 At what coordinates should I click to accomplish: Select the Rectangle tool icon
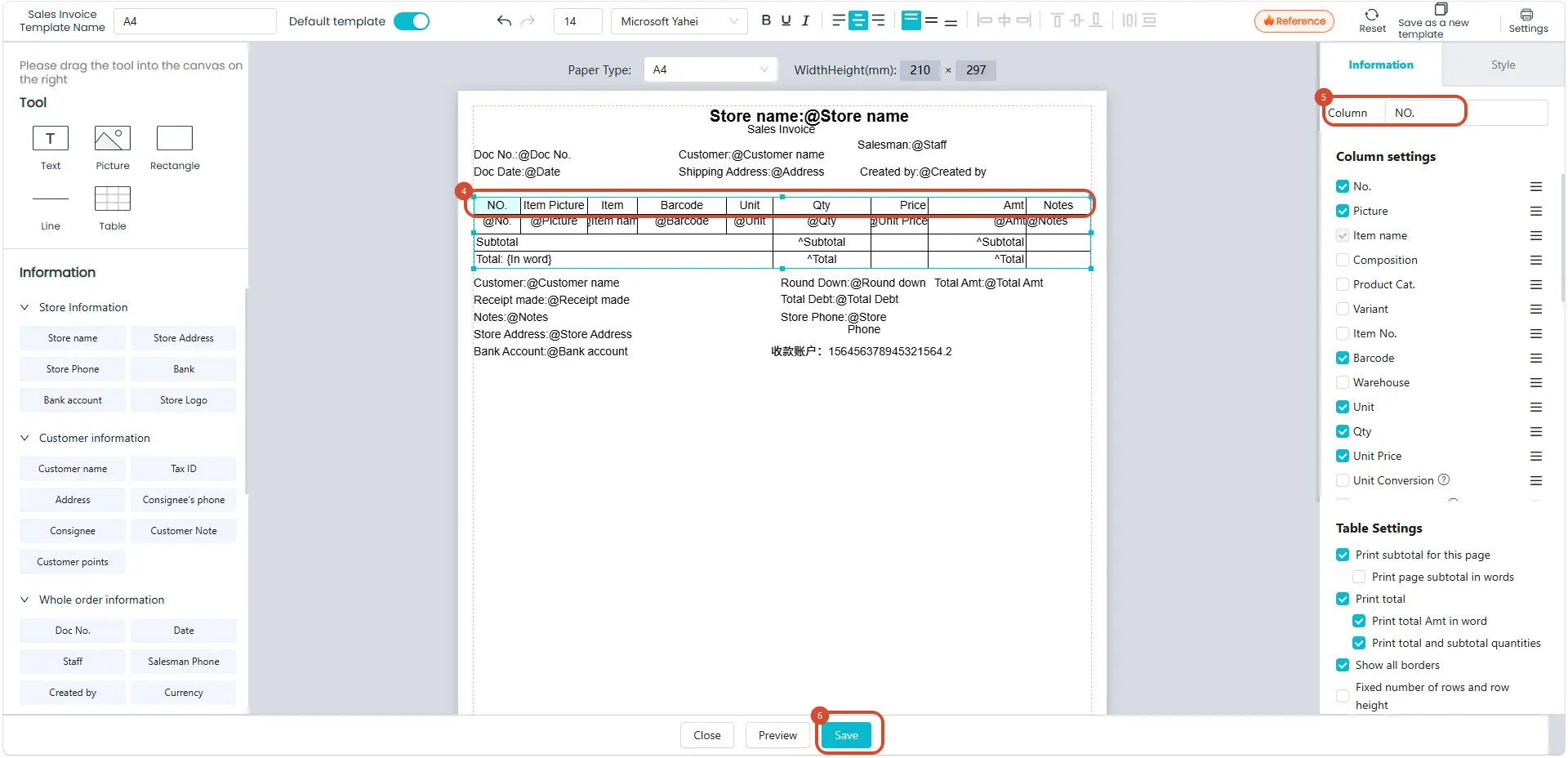point(175,138)
